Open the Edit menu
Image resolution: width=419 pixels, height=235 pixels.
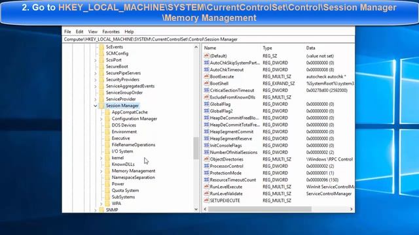(79, 31)
